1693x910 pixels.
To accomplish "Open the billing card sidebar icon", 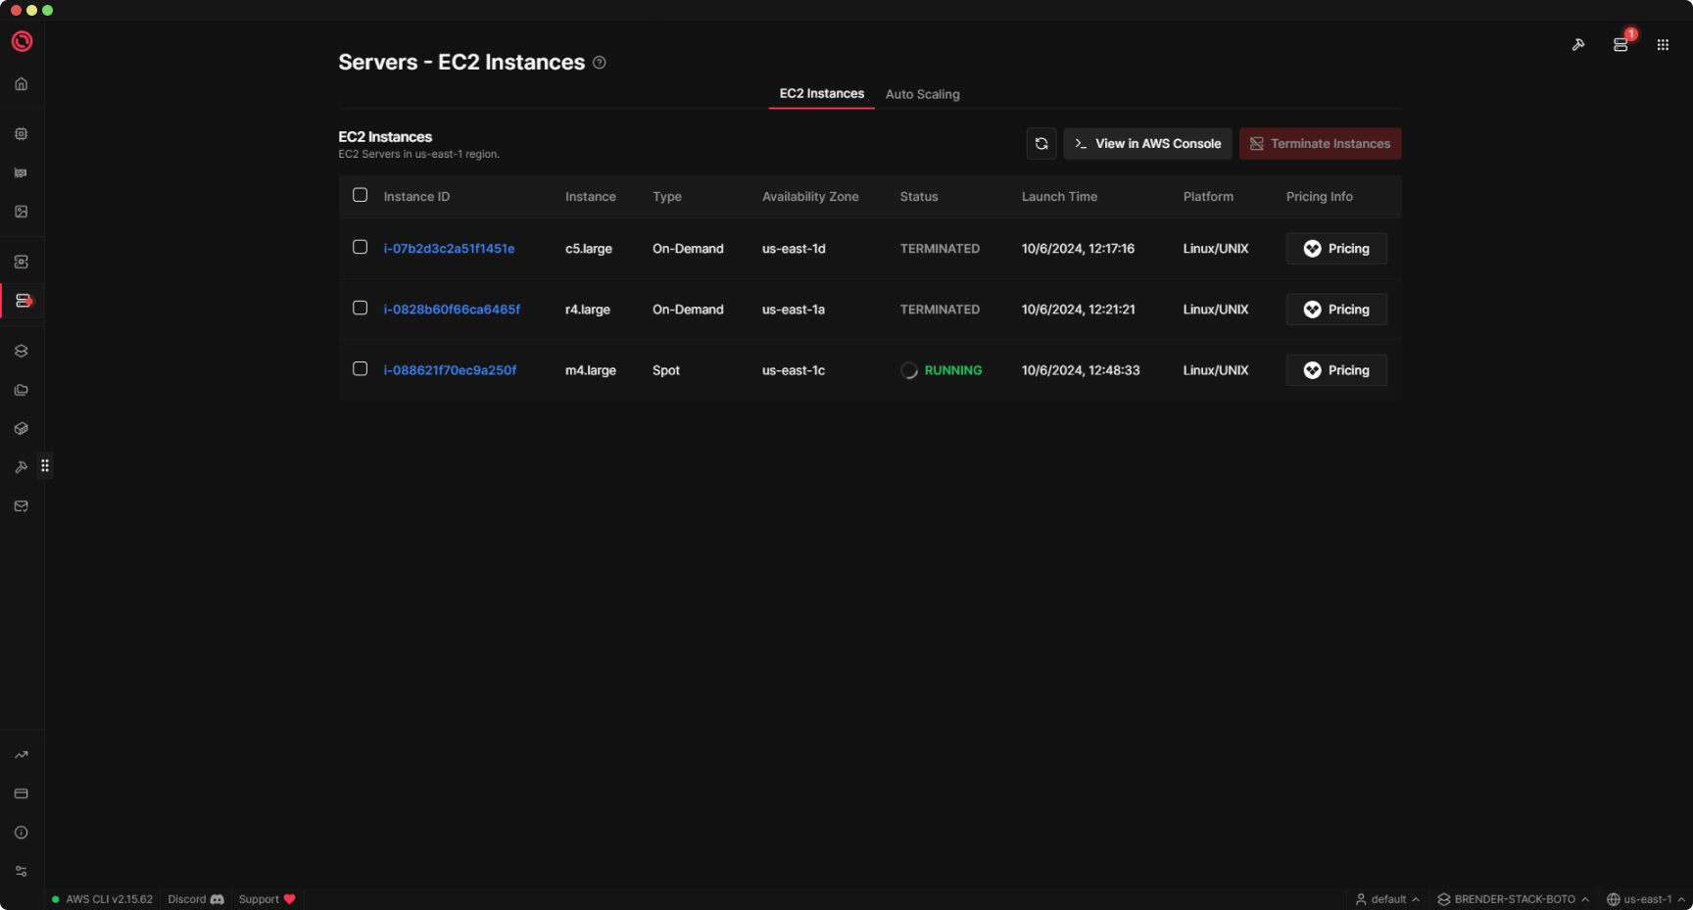I will pyautogui.click(x=22, y=793).
